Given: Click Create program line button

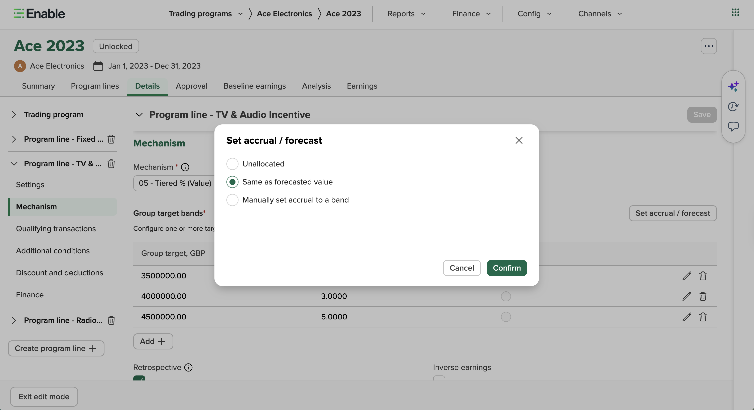Looking at the screenshot, I should click(x=56, y=349).
